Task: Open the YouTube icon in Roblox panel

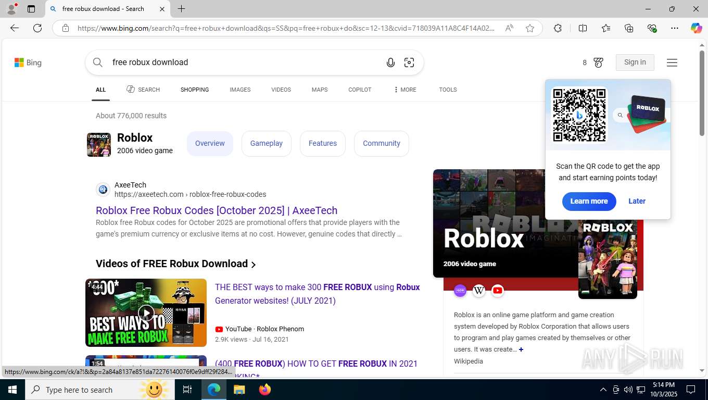Action: [x=498, y=290]
